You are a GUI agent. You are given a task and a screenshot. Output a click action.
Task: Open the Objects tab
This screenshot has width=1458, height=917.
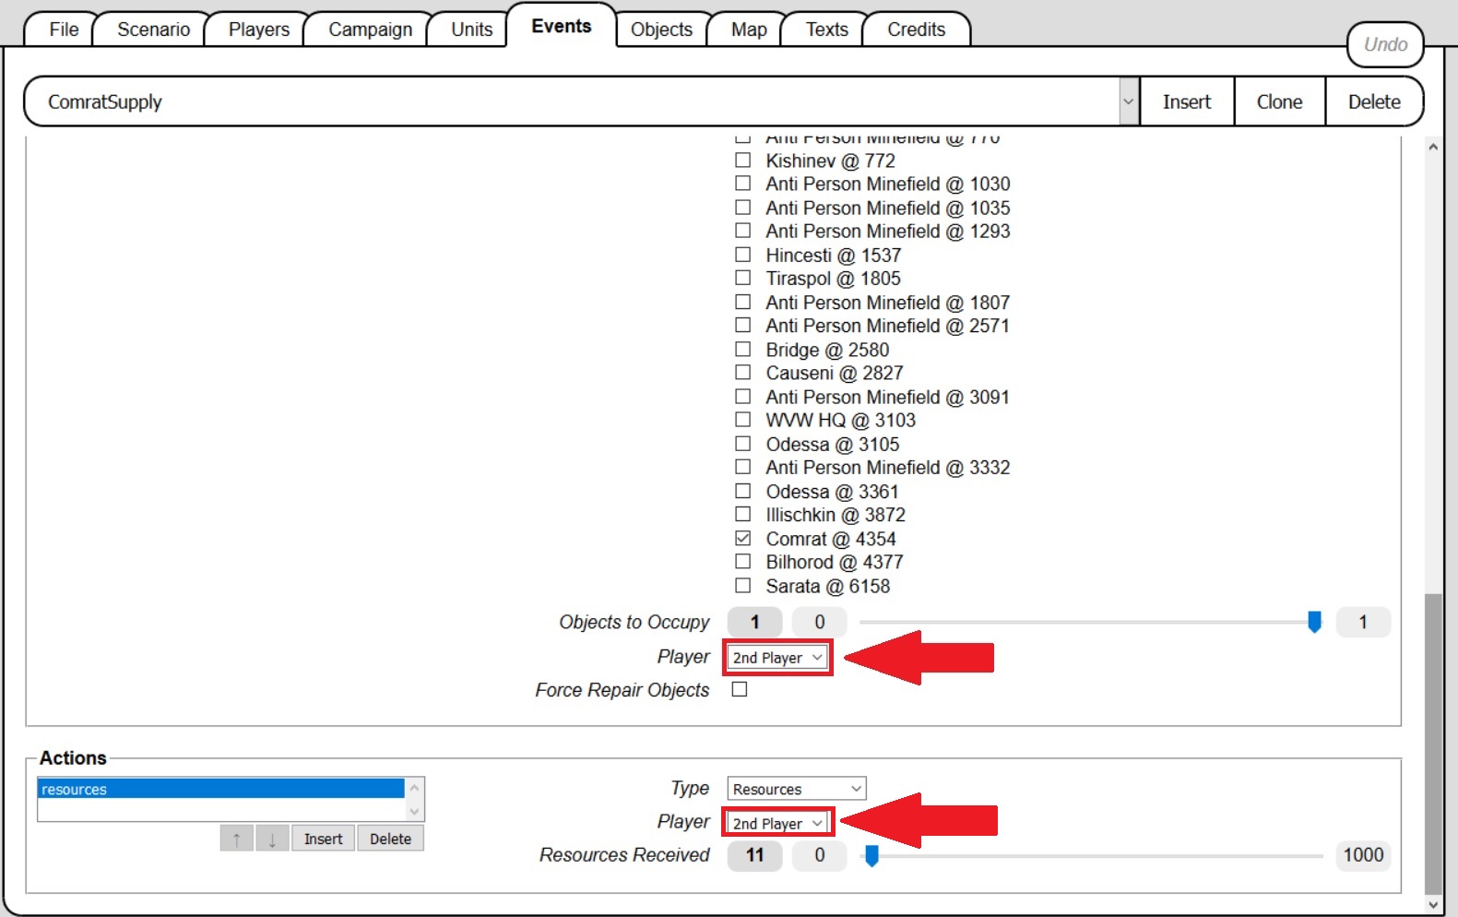pos(661,30)
